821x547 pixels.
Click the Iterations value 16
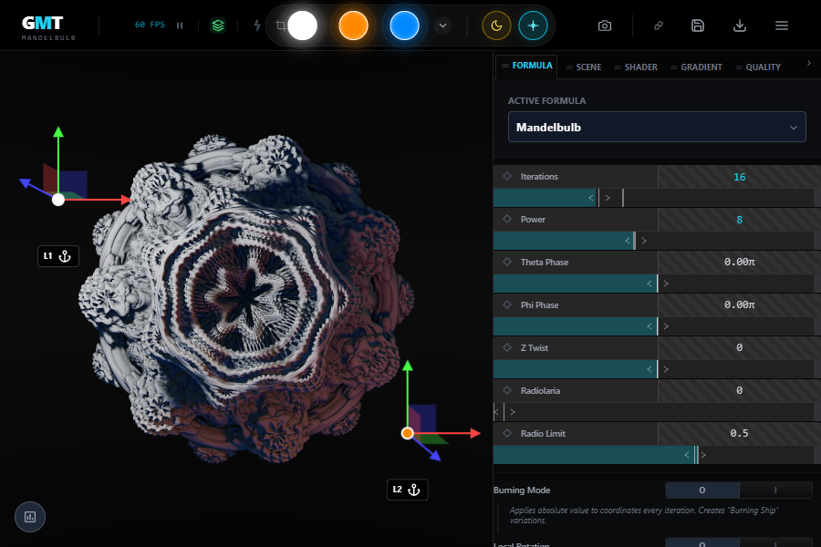[x=739, y=177]
